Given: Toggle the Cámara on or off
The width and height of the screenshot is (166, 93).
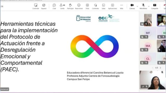Looking at the screenshot, I should click(132, 6).
